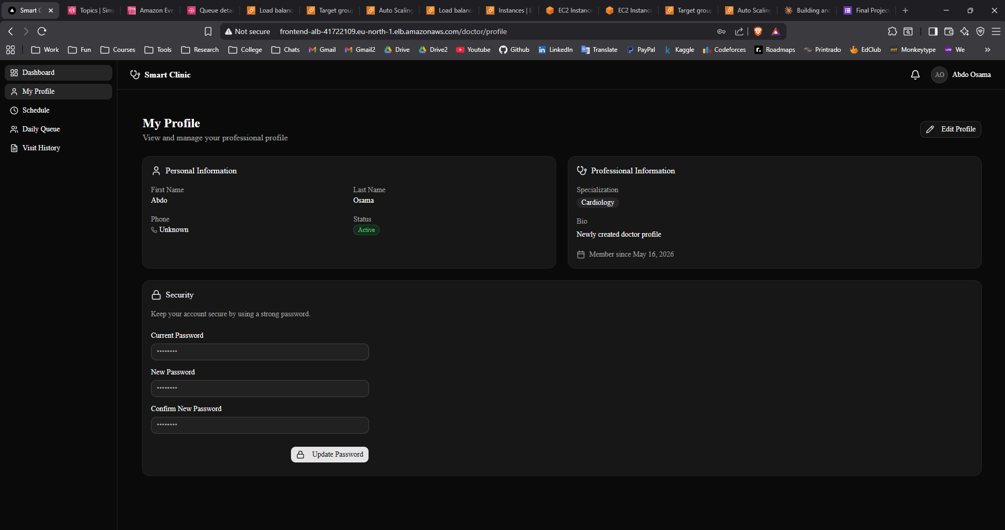Open the Youtube bookmark
This screenshot has height=530, width=1005.
pyautogui.click(x=473, y=50)
